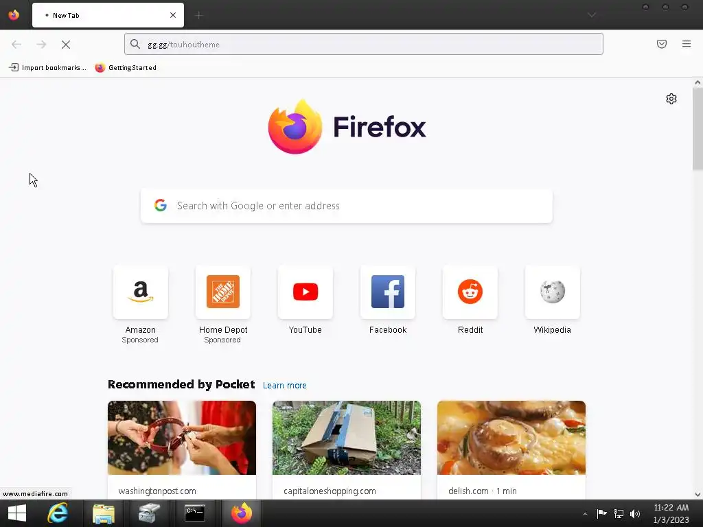703x527 pixels.
Task: Go forward one page
Action: tap(41, 45)
